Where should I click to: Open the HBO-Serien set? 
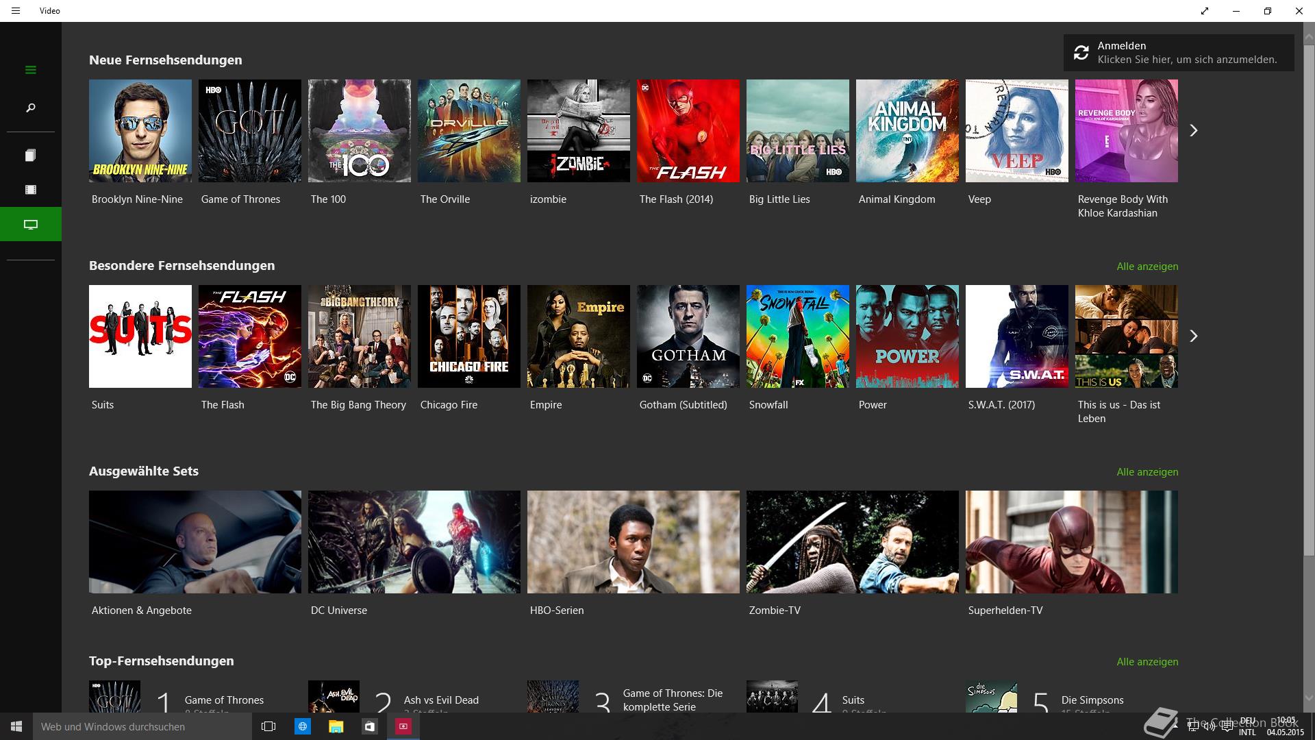pos(634,542)
